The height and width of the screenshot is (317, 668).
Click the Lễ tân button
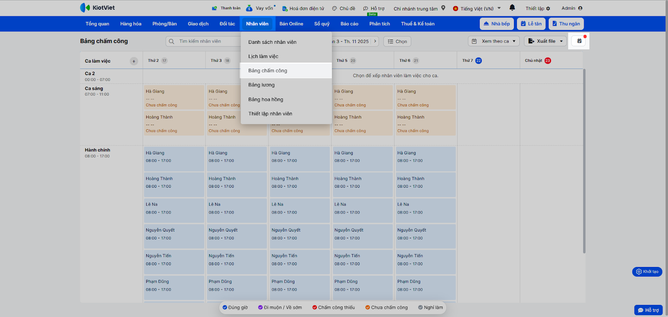click(x=531, y=24)
